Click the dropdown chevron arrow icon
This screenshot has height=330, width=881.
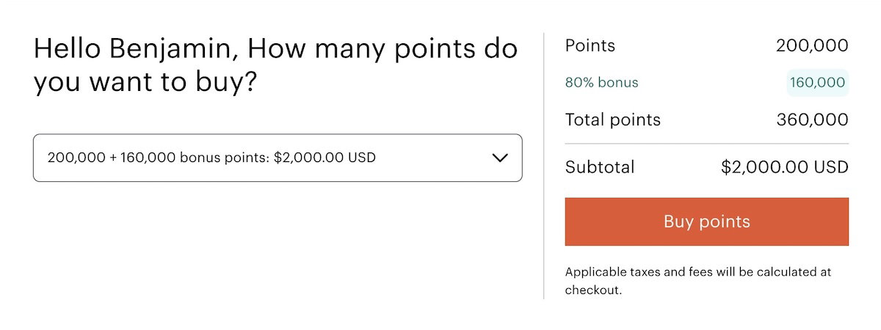coord(500,158)
